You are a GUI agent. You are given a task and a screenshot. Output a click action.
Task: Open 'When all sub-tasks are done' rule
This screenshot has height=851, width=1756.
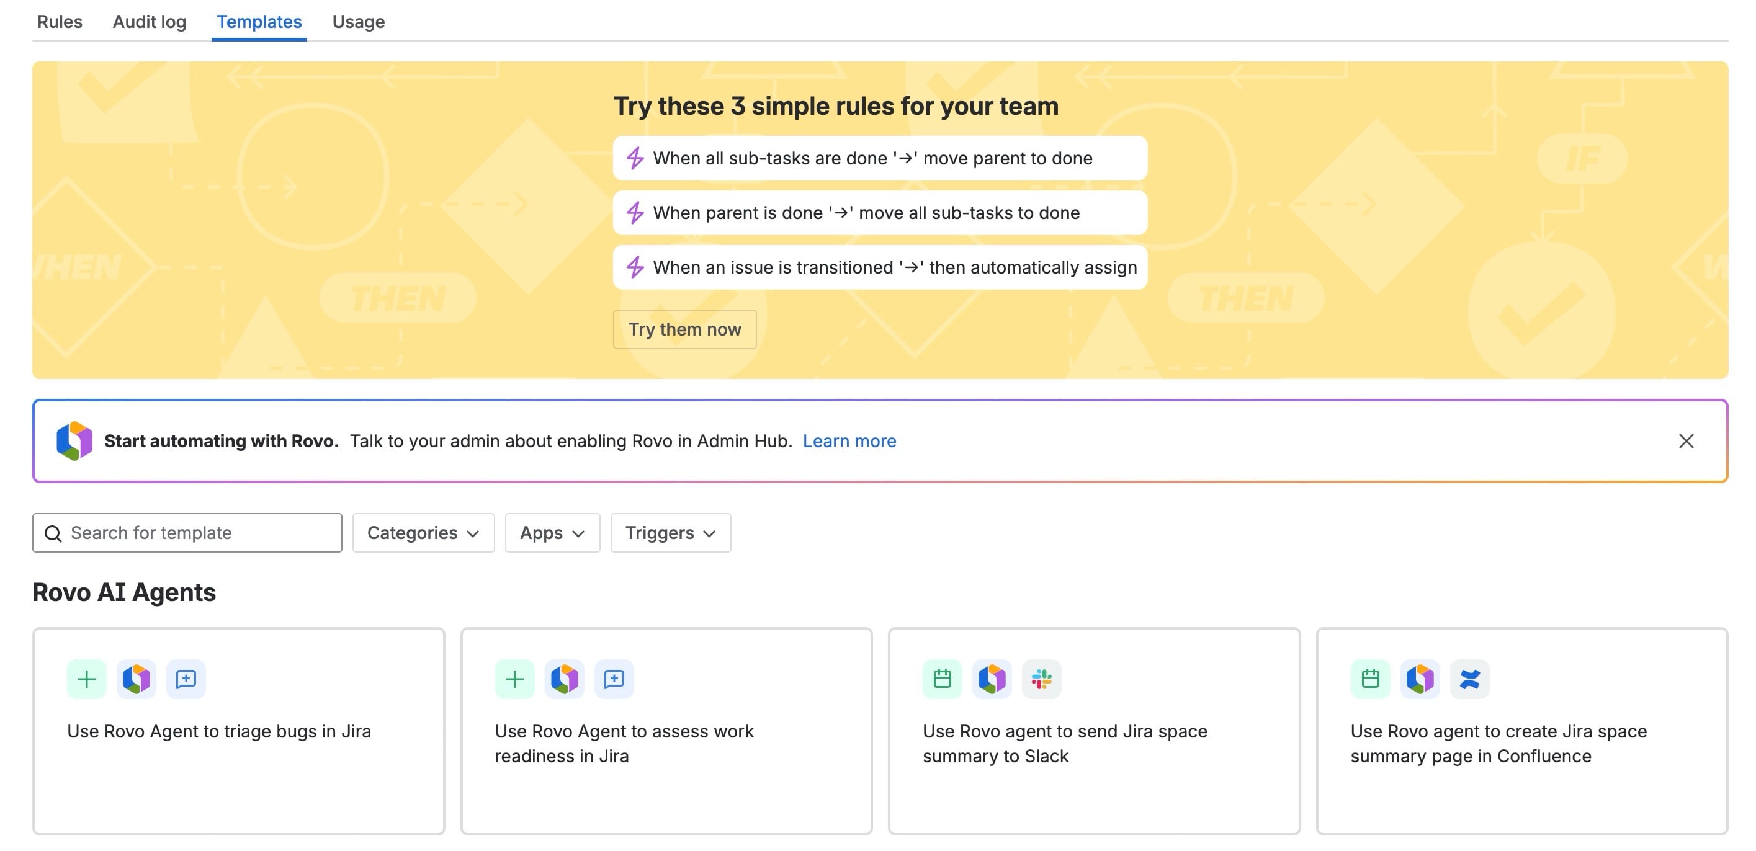tap(879, 158)
